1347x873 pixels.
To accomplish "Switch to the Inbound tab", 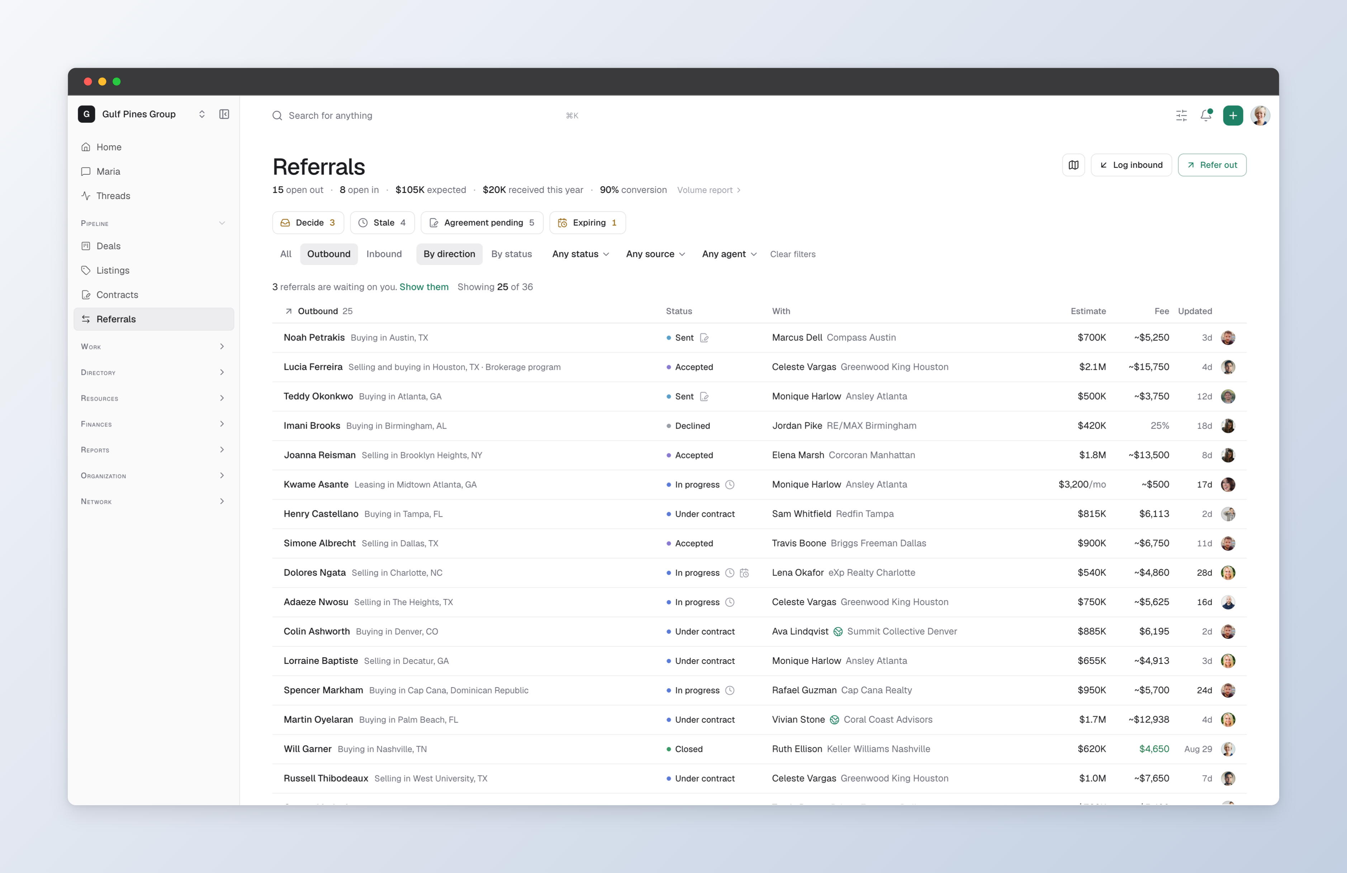I will pyautogui.click(x=384, y=254).
